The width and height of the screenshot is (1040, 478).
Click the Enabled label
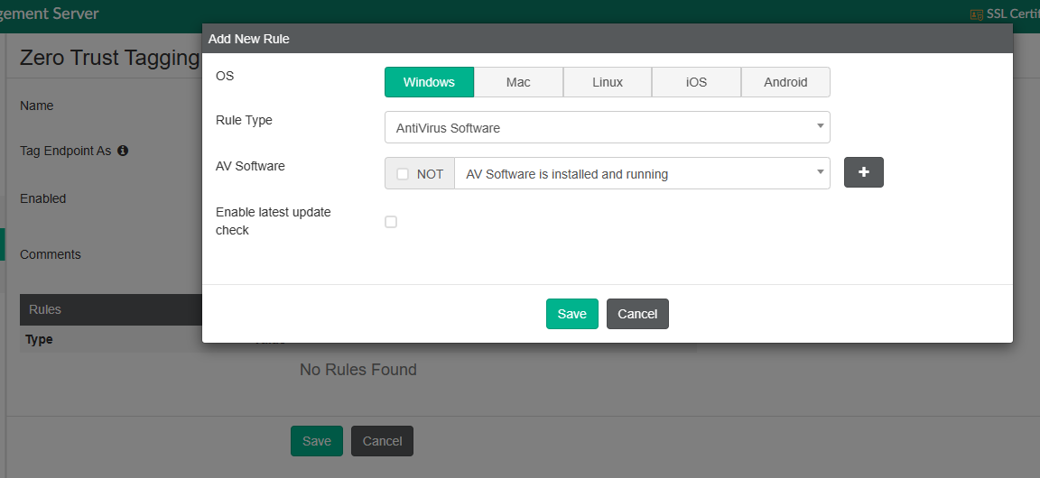43,198
